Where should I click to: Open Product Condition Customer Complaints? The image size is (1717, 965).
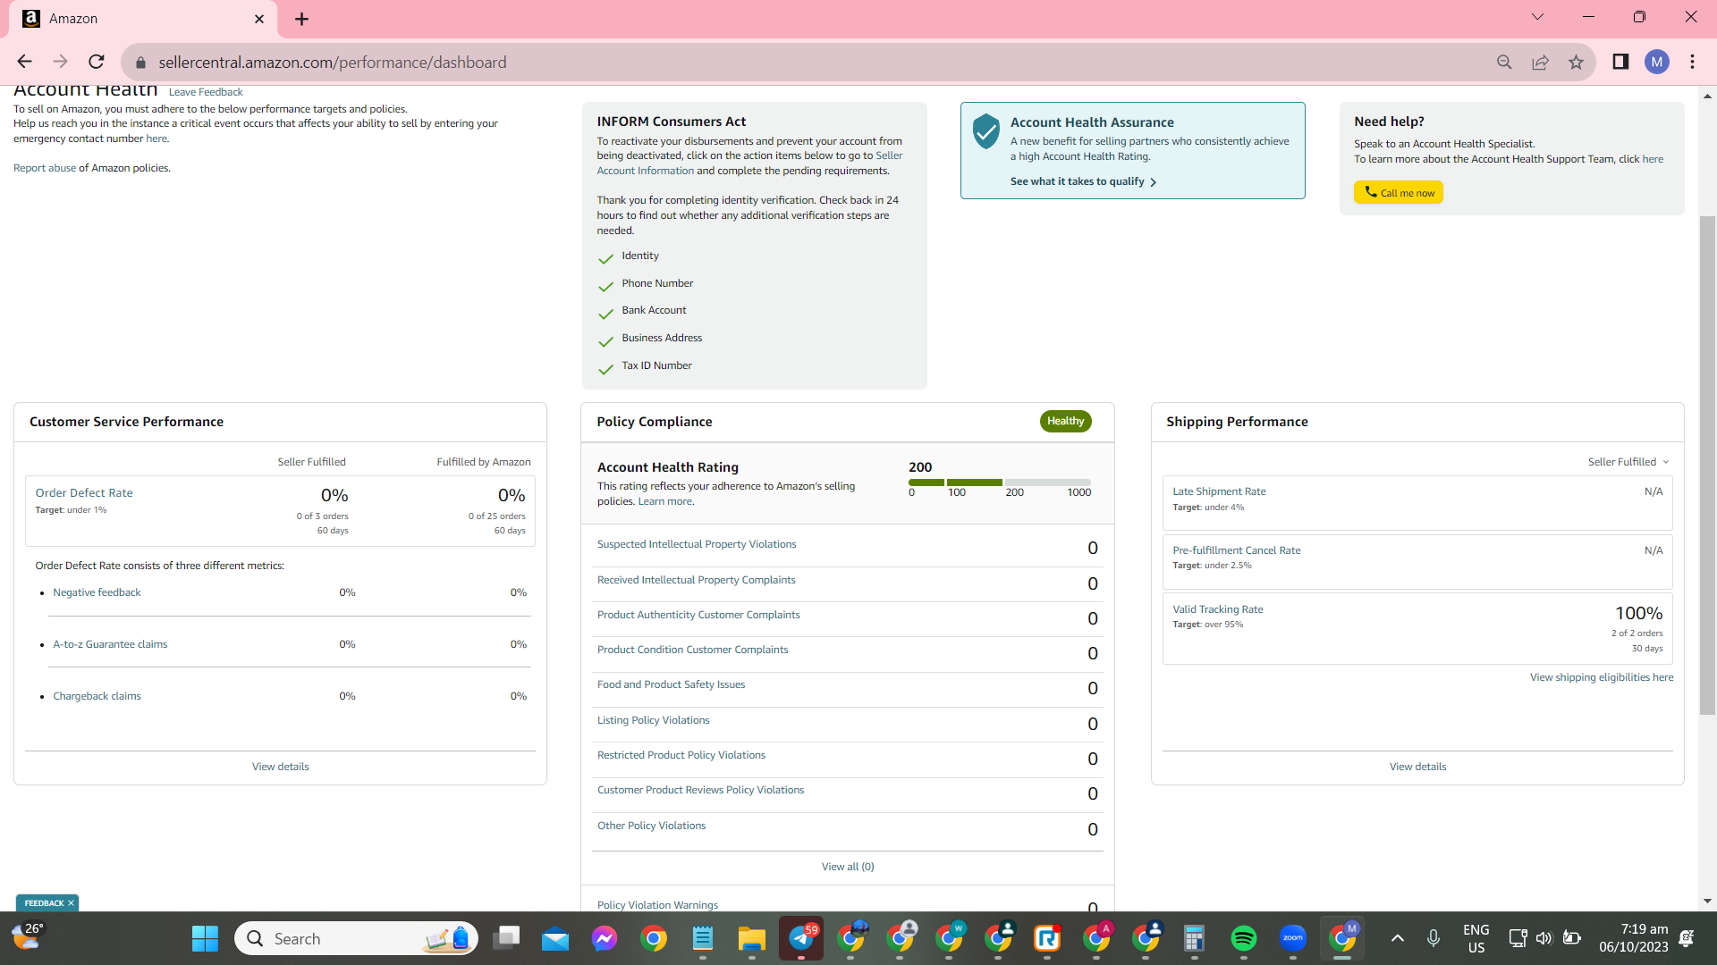click(x=692, y=650)
